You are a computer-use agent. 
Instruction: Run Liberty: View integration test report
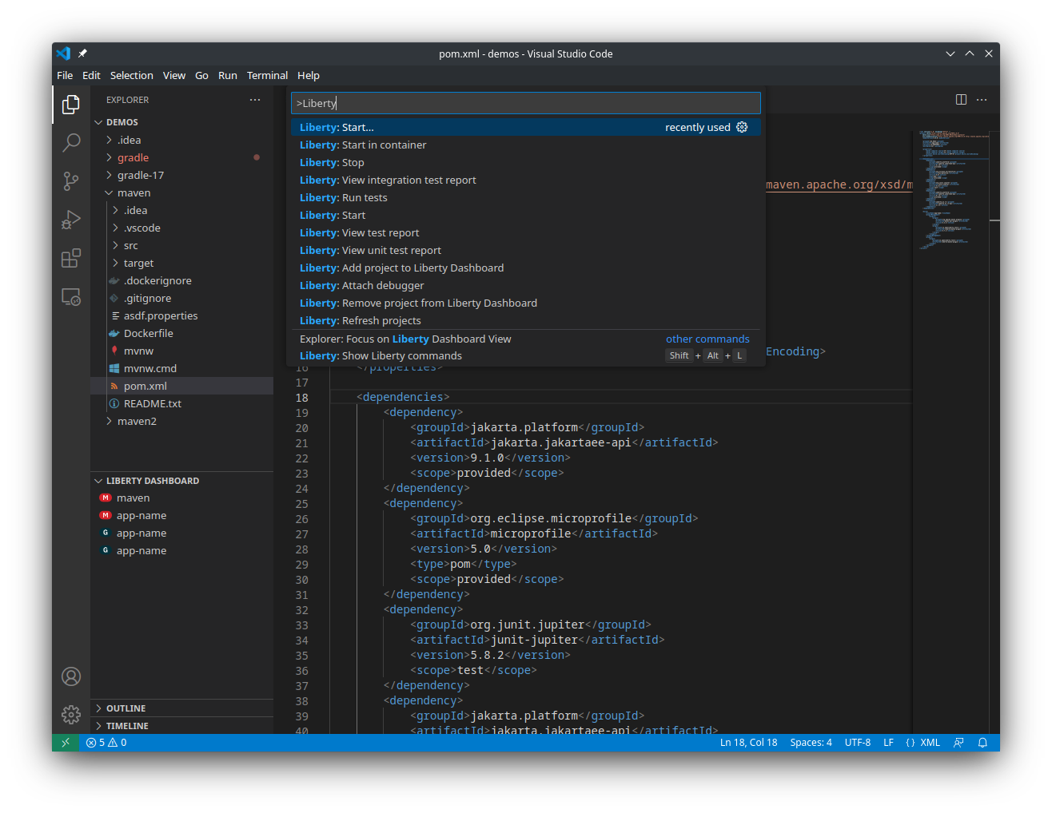(524, 180)
